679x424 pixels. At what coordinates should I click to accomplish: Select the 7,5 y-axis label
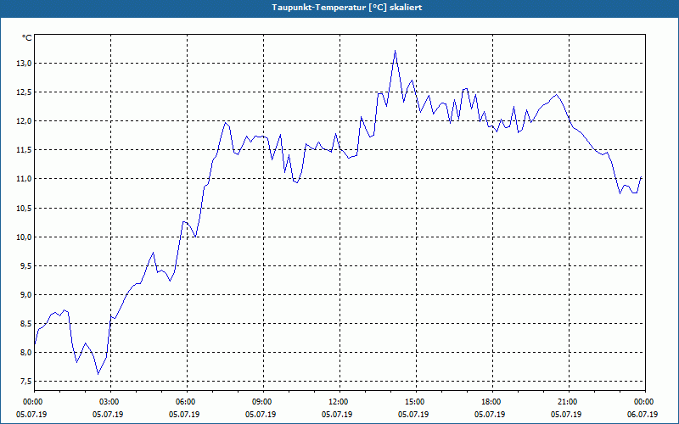click(x=26, y=381)
